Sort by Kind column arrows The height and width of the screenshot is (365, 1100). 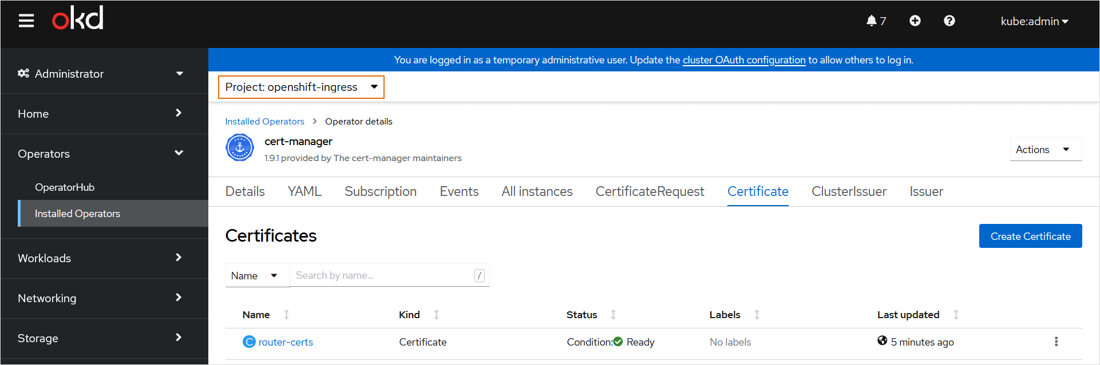point(436,314)
